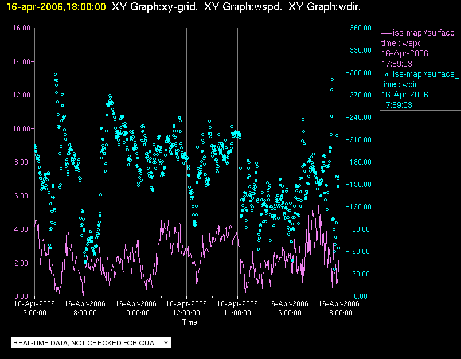Click the wdir circle marker in legend

386,75
